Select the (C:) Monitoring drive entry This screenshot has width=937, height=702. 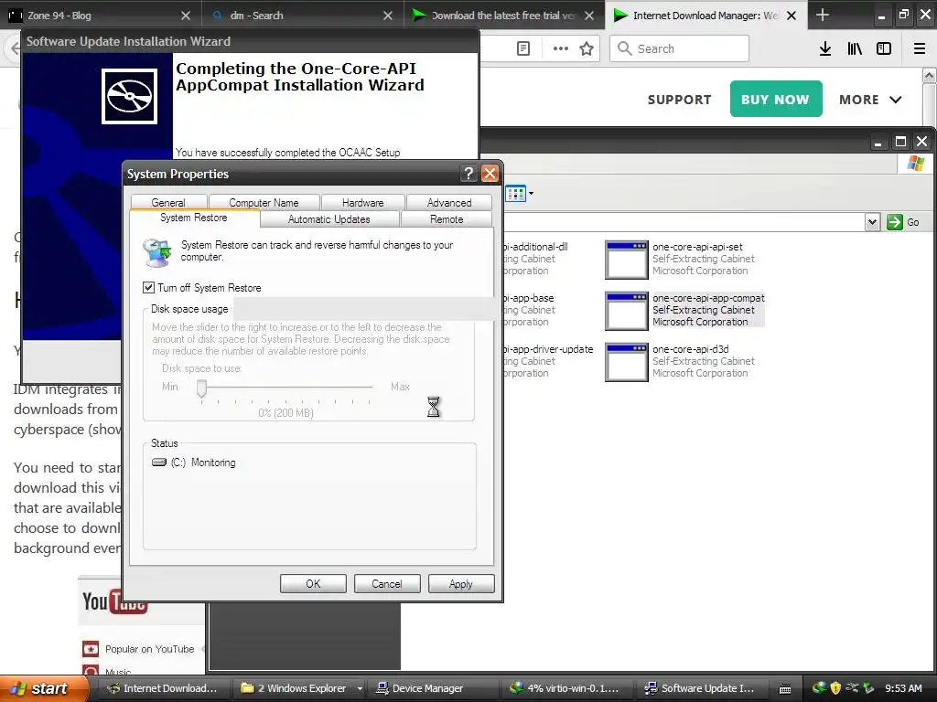194,463
